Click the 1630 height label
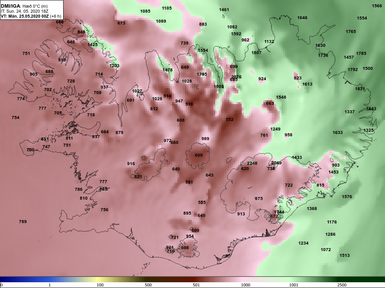 [320, 45]
